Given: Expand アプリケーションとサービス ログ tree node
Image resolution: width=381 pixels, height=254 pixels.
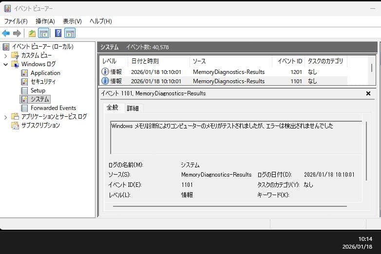Looking at the screenshot, I should pyautogui.click(x=5, y=117).
